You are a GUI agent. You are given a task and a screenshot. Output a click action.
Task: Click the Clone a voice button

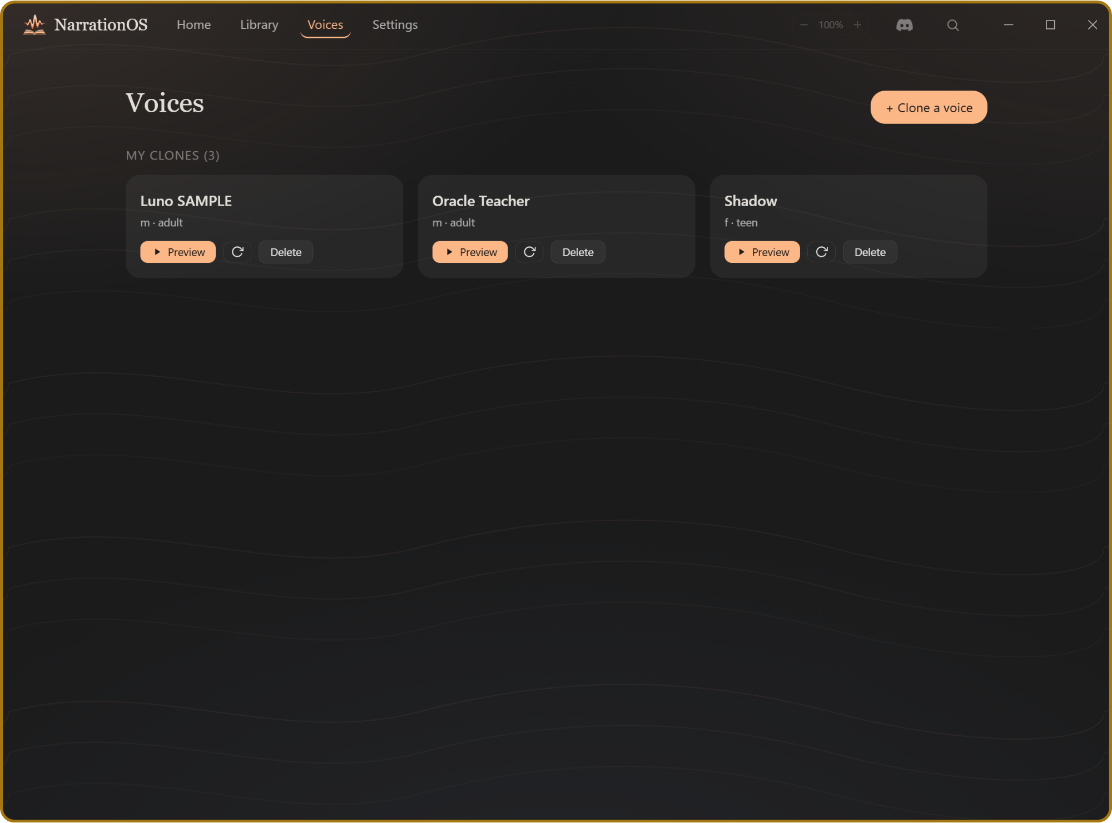click(929, 107)
